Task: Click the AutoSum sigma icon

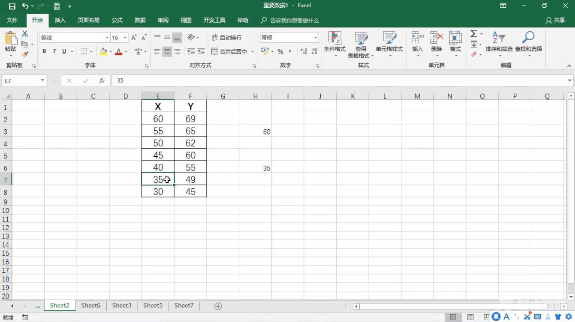Action: coord(474,34)
